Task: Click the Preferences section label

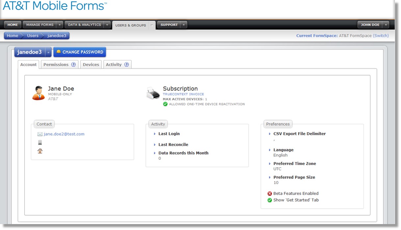Action: [278, 124]
